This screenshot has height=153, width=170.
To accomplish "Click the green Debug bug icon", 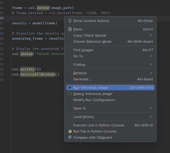I will pos(70,94).
